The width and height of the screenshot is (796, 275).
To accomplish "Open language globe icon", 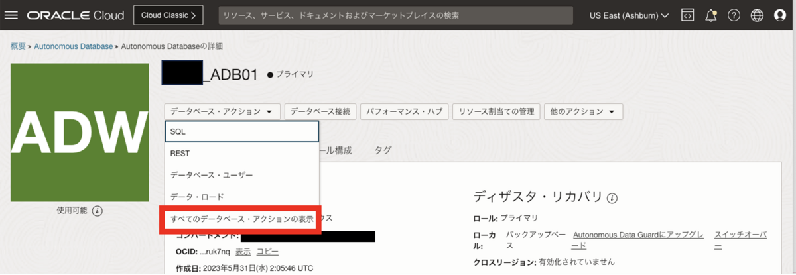I will 757,15.
